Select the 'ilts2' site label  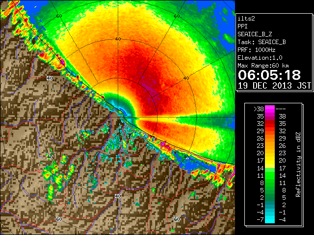pos(246,19)
